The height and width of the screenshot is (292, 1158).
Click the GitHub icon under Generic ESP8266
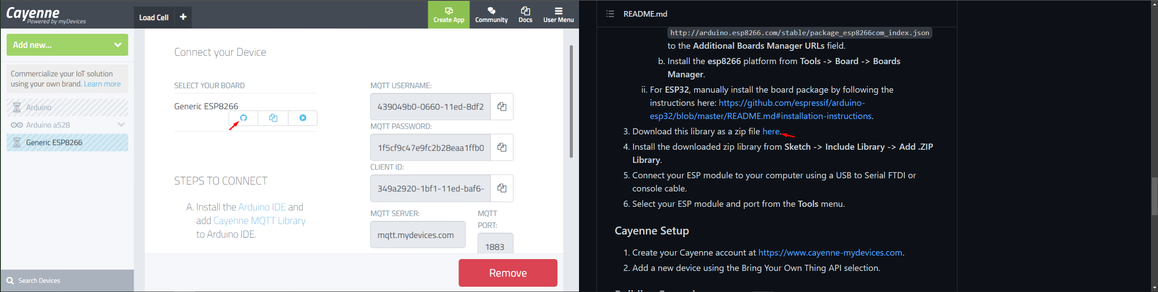(243, 118)
